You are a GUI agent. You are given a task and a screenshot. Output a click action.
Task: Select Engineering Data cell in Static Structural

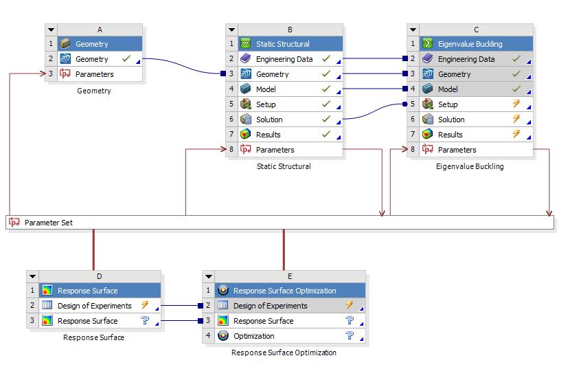tap(290, 59)
